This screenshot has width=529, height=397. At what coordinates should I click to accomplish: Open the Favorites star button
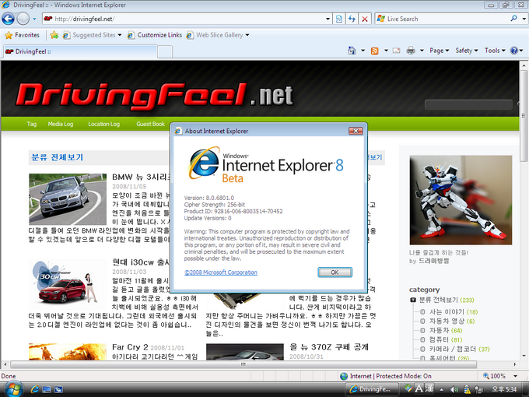coord(23,35)
